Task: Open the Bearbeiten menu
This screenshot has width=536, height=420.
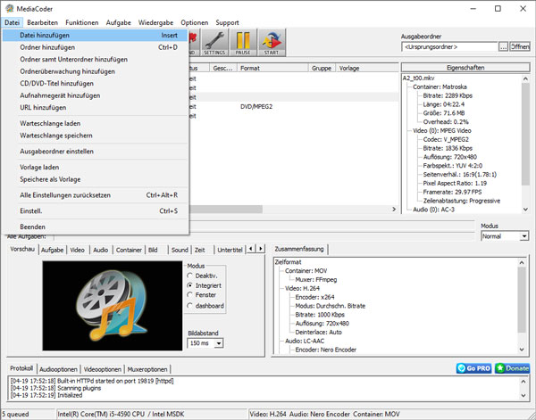Action: [x=42, y=22]
